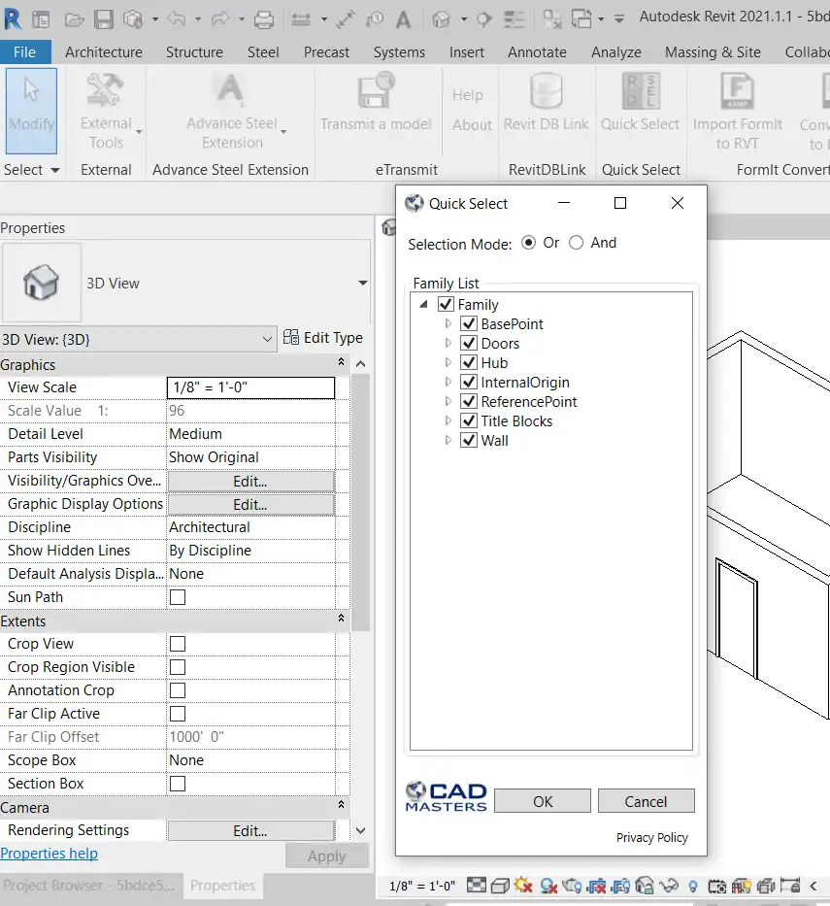Click the Save icon in Quick Access toolbar
The width and height of the screenshot is (830, 906).
103,17
